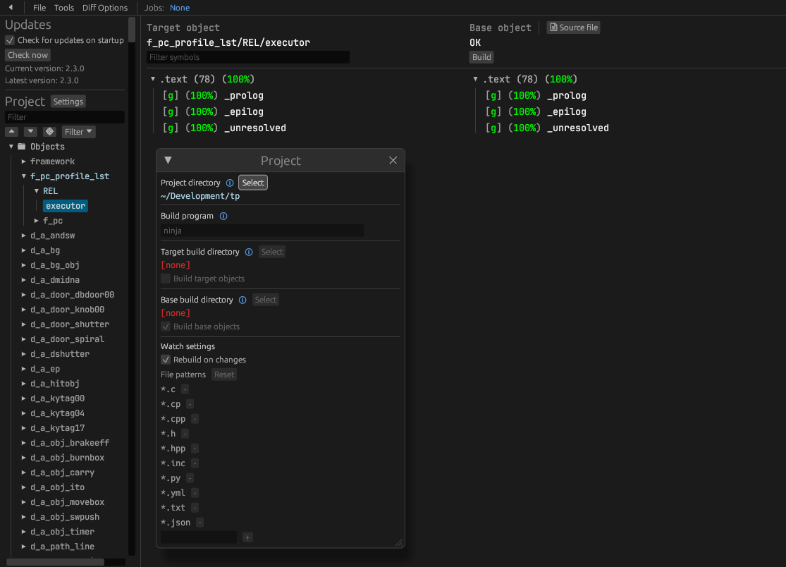Screen dimensions: 786x567
Task: Open the Diff Options menu
Action: pyautogui.click(x=104, y=8)
